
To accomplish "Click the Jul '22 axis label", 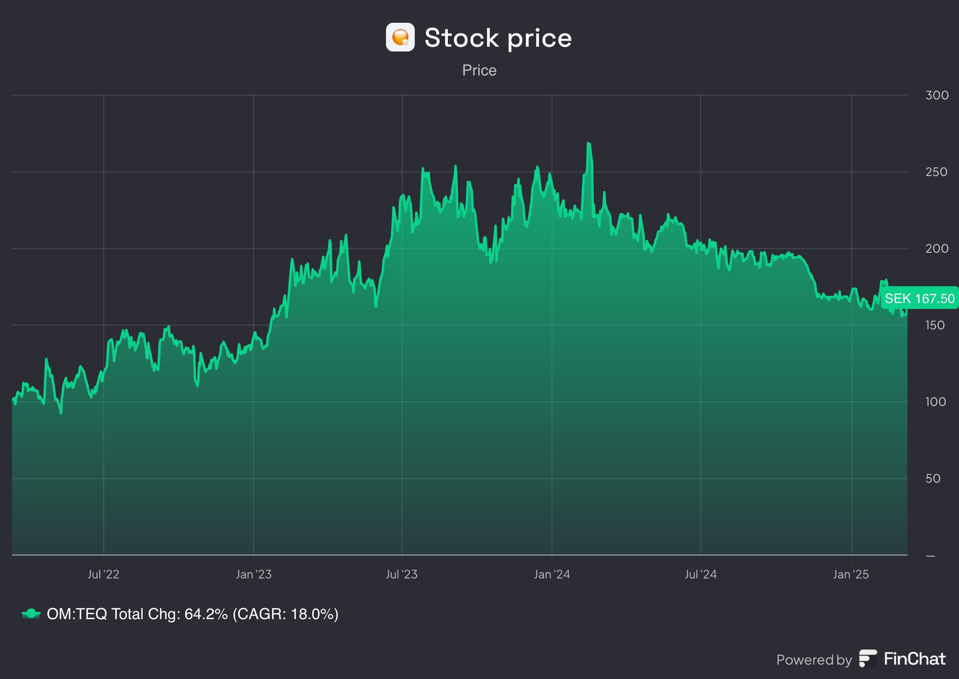I will (103, 574).
